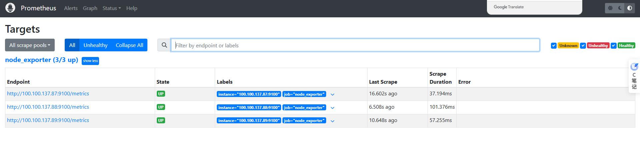Toggle the Unknown state checkbox
The width and height of the screenshot is (640, 160).
(554, 46)
